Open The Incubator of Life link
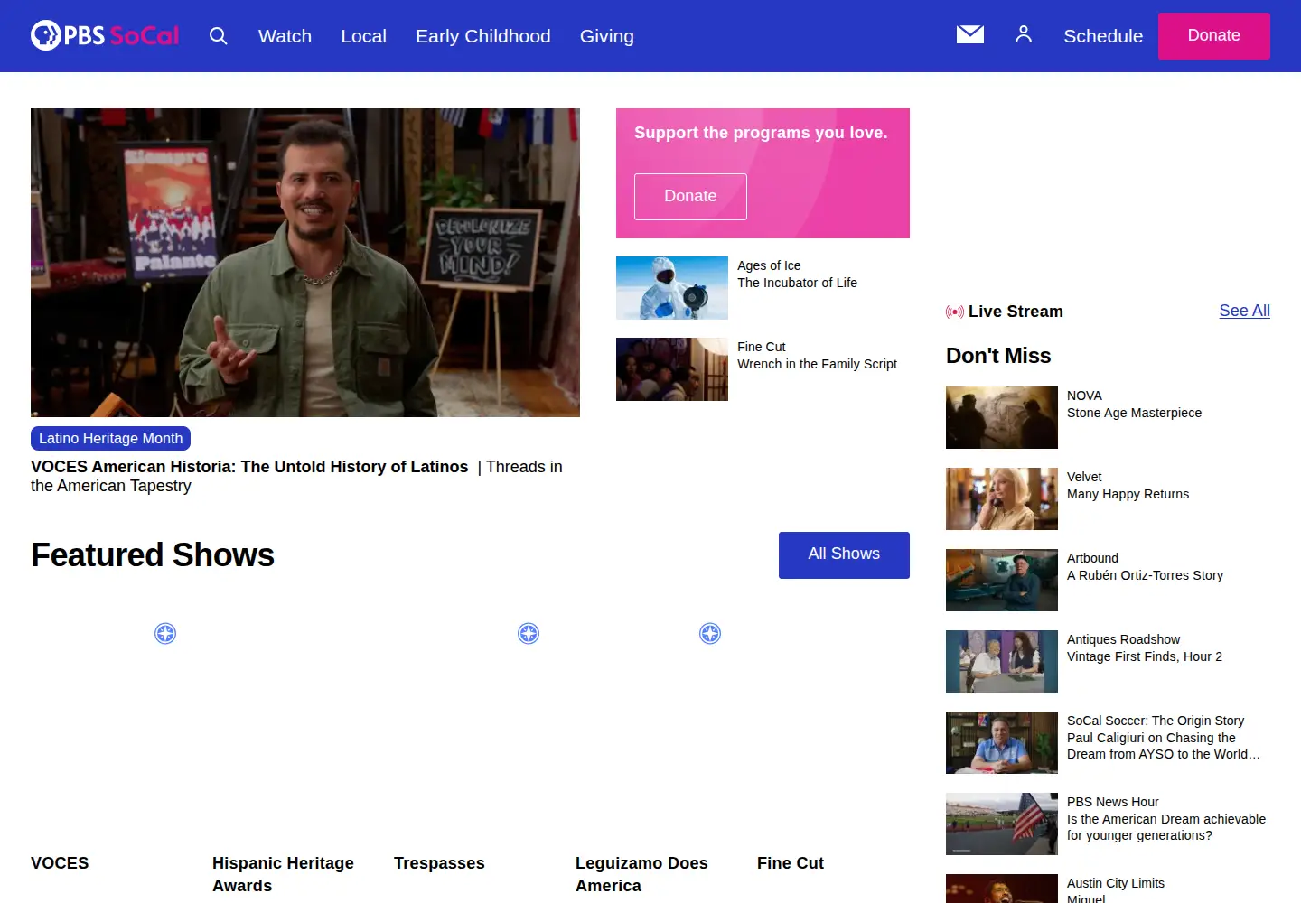Viewport: 1301px width, 903px height. (x=797, y=283)
